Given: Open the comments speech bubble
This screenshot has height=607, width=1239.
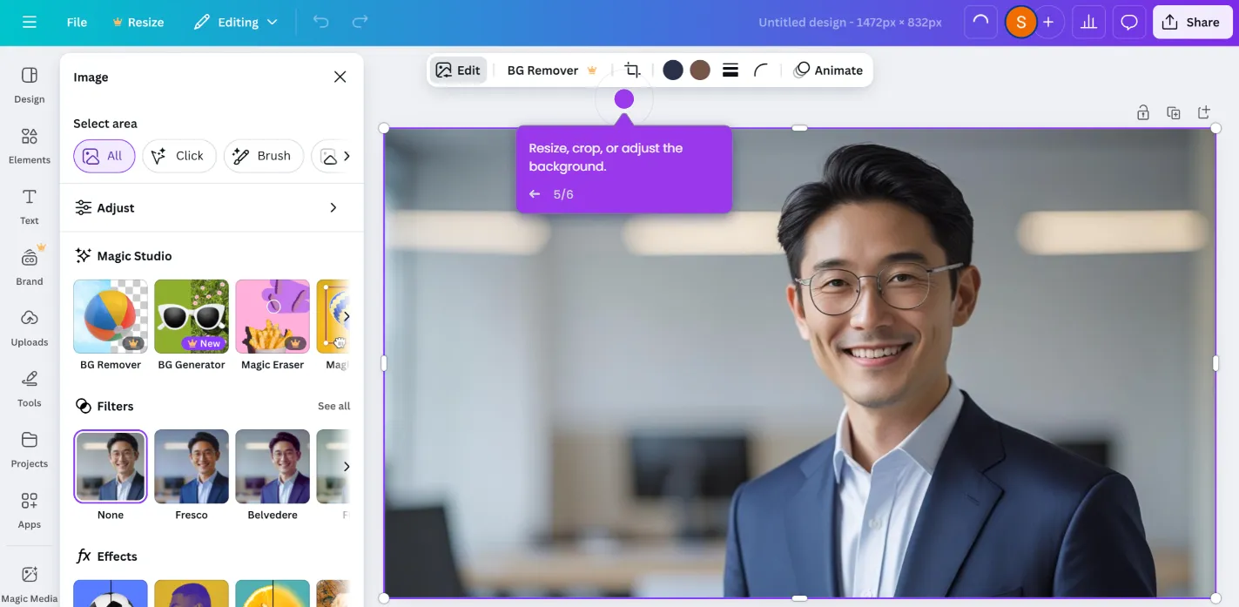Looking at the screenshot, I should (1129, 23).
